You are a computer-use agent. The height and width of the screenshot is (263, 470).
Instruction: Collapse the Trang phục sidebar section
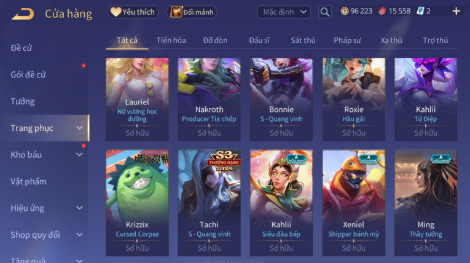tap(79, 128)
